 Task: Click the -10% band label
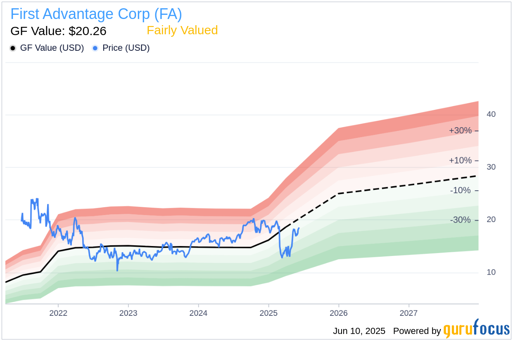tap(461, 191)
